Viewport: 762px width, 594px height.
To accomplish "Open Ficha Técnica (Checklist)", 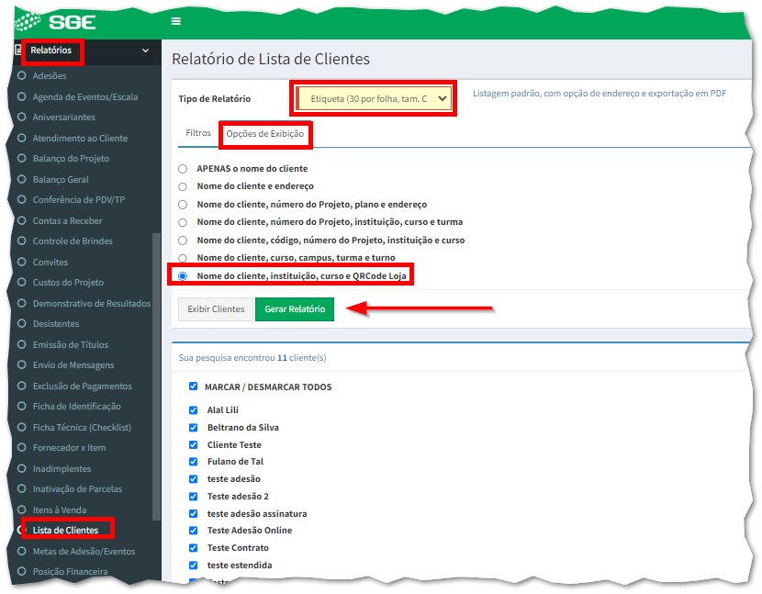I will point(82,427).
